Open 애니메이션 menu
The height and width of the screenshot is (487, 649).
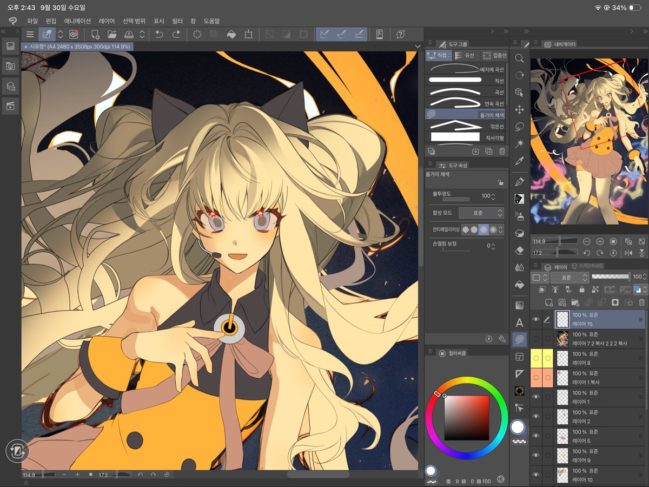(x=77, y=21)
